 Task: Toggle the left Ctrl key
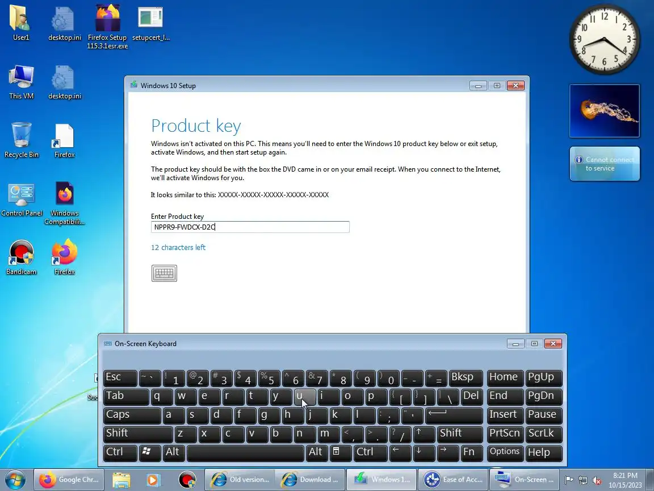pyautogui.click(x=120, y=453)
